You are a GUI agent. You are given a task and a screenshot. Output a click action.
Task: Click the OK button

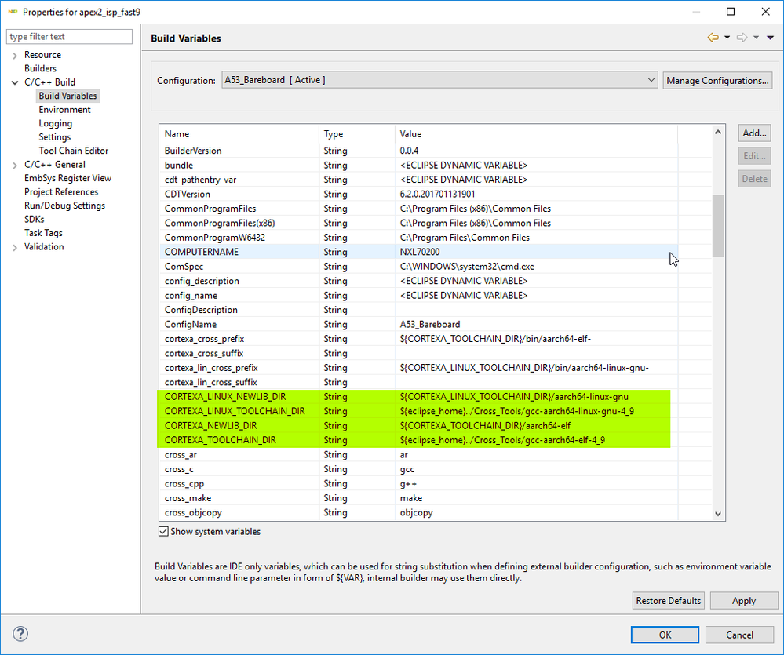tap(665, 635)
